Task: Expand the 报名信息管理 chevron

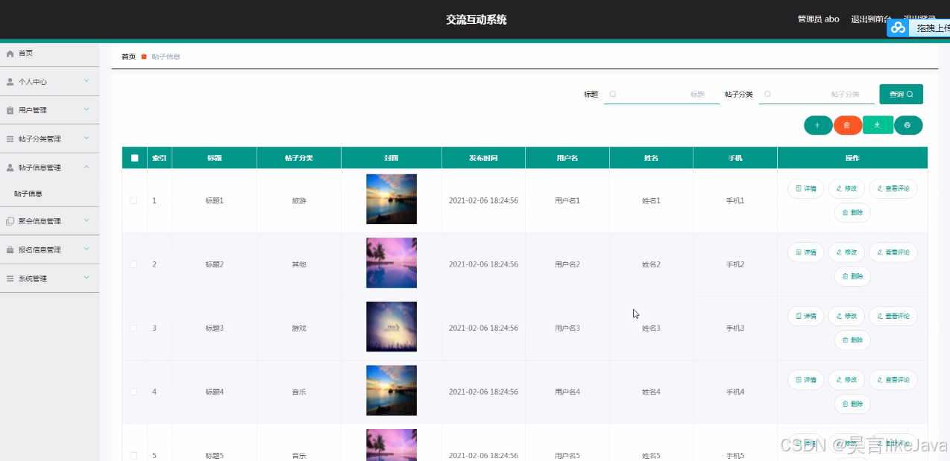Action: (x=86, y=249)
